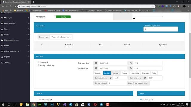Expand the Group and Channel chevron
The width and height of the screenshot is (191, 107).
coord(29,51)
